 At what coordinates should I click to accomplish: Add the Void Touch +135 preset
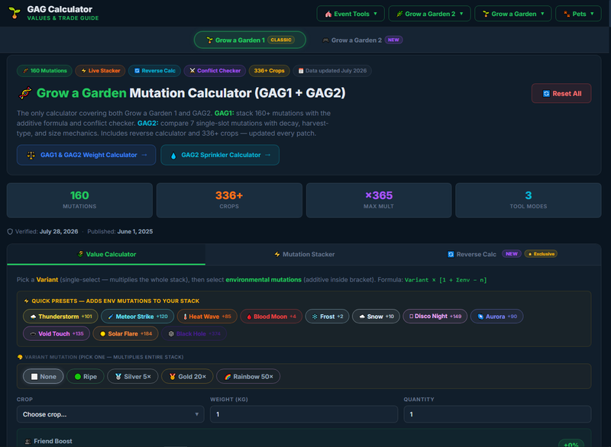[x=57, y=334]
